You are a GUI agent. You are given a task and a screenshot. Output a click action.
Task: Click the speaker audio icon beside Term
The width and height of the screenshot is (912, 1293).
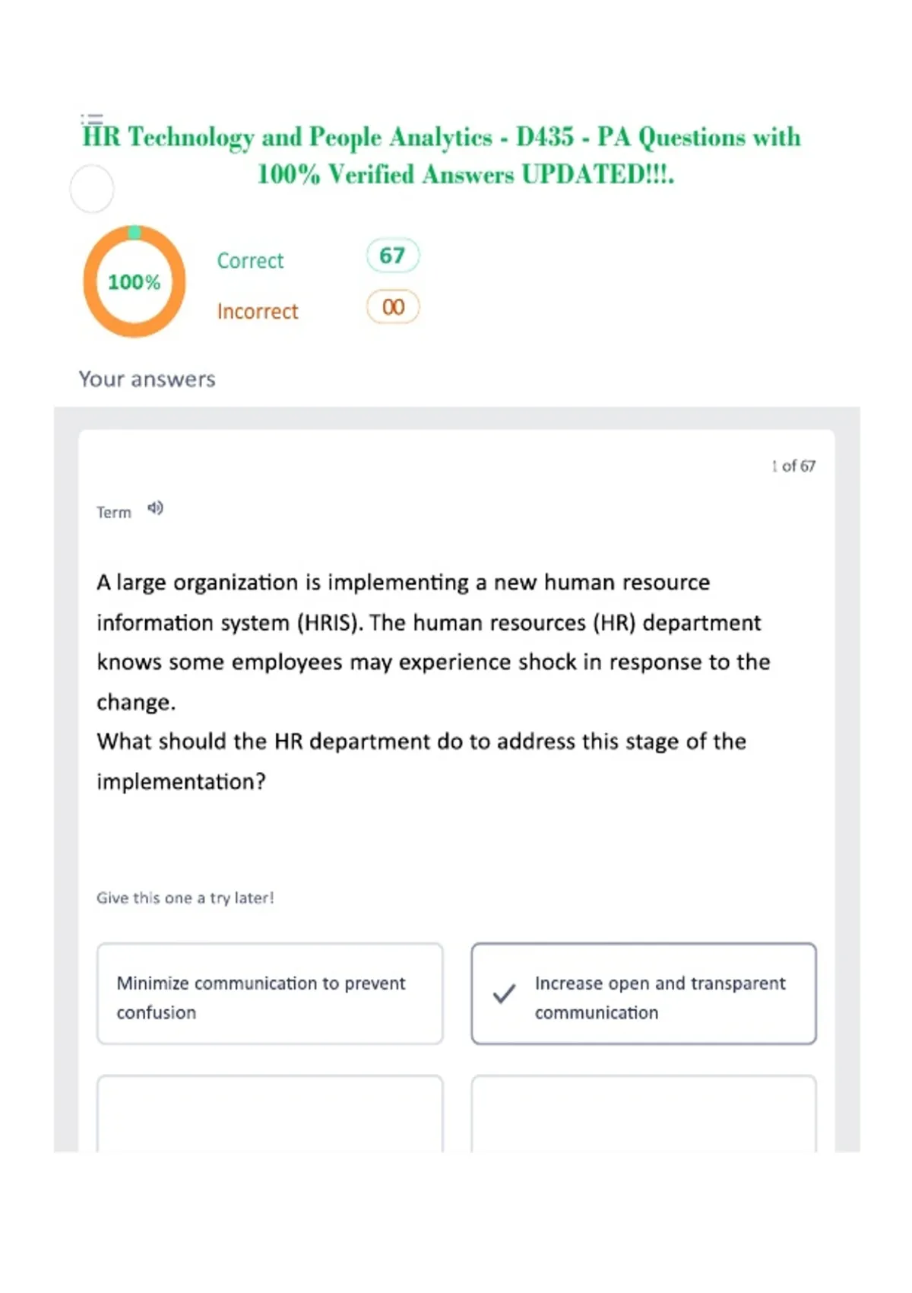point(155,508)
